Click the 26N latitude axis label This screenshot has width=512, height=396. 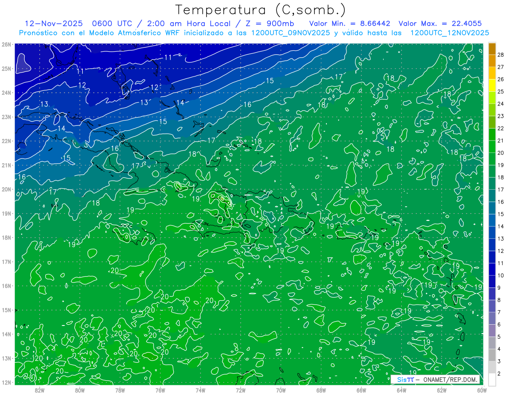coord(6,44)
